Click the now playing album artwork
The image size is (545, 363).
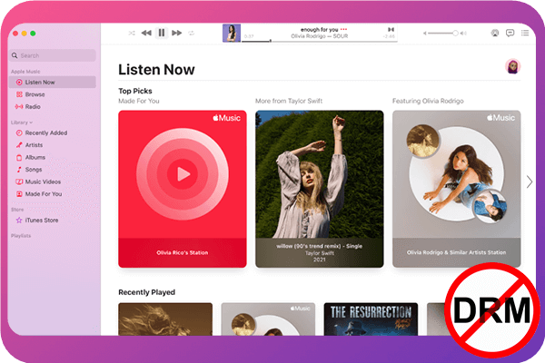[x=231, y=33]
